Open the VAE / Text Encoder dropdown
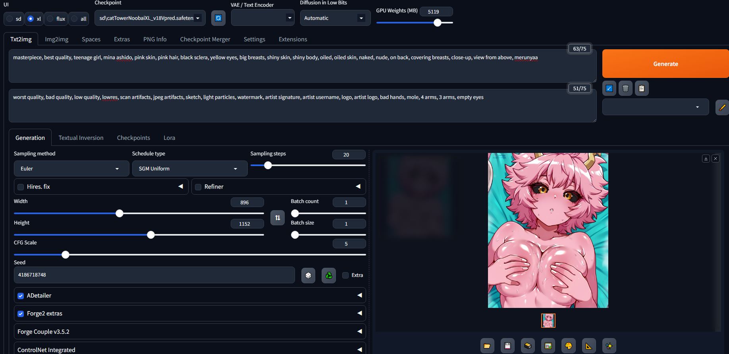This screenshot has height=354, width=729. coord(263,18)
